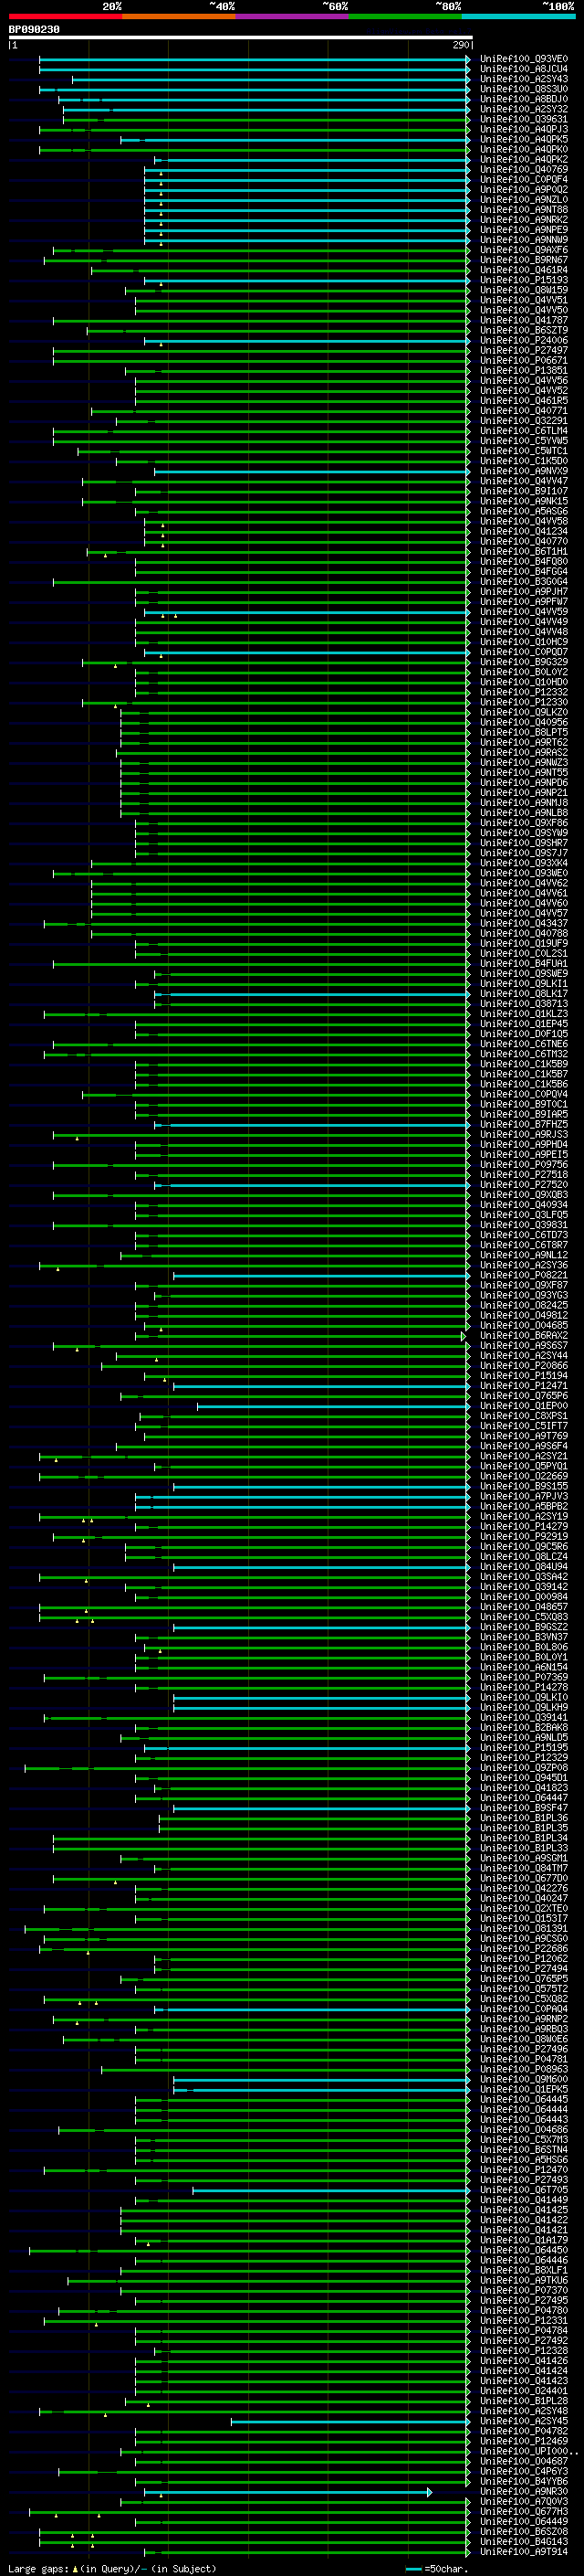
Task: Click the label UniRef100_Q6T705
Action: [x=523, y=2191]
